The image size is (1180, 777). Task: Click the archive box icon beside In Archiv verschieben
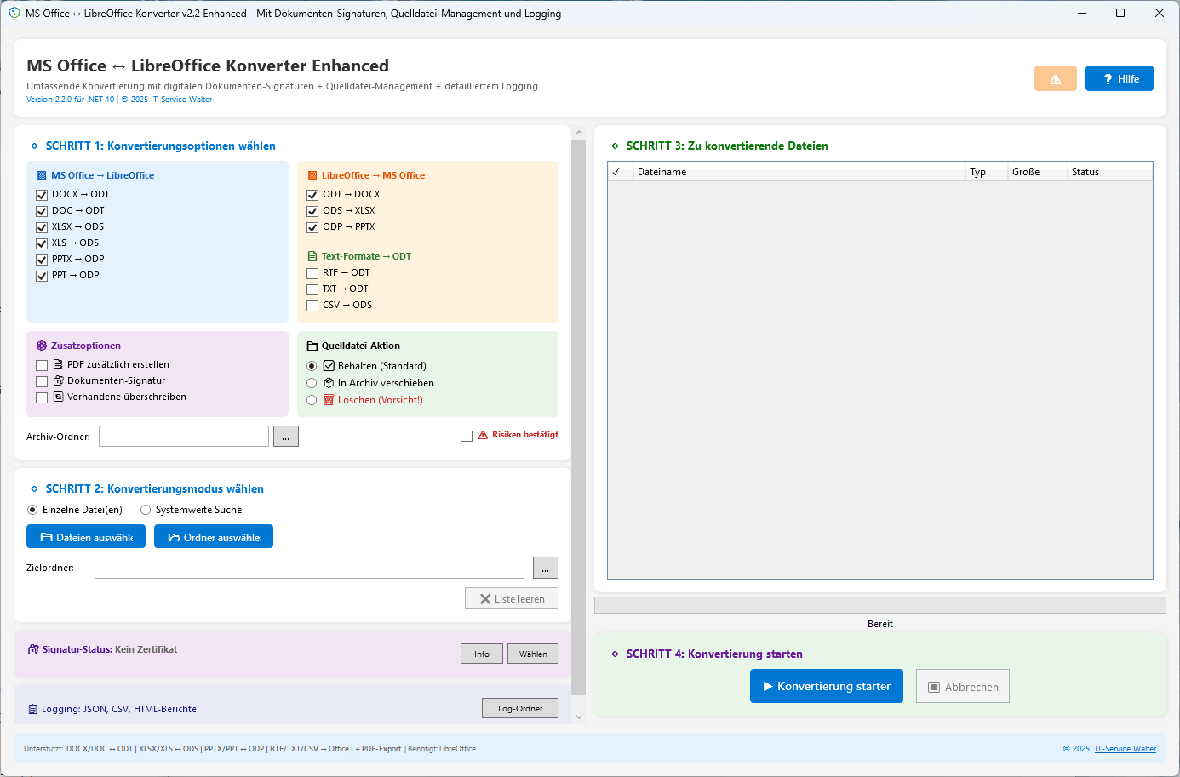pyautogui.click(x=329, y=383)
